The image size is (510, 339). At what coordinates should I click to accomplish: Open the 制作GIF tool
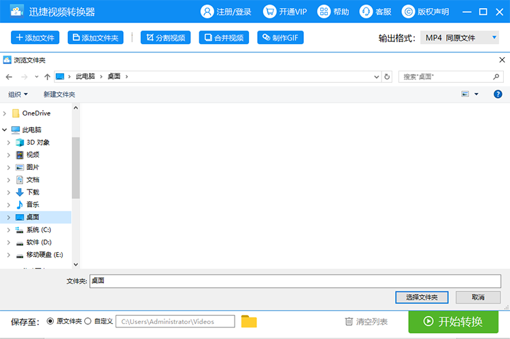click(x=280, y=37)
